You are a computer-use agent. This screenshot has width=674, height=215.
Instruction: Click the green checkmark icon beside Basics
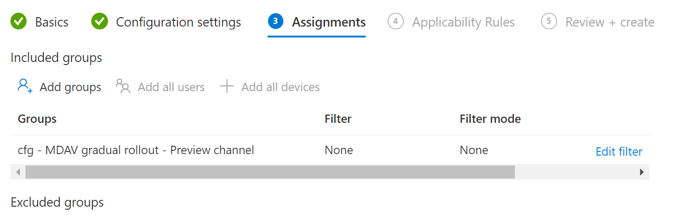click(x=19, y=22)
